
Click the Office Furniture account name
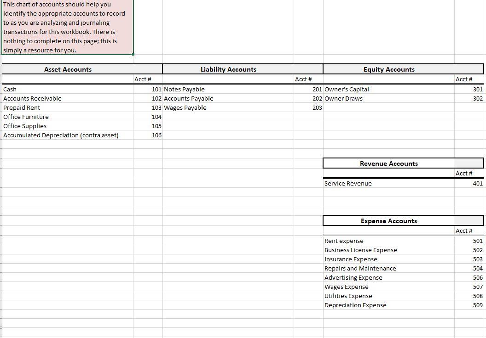point(25,117)
